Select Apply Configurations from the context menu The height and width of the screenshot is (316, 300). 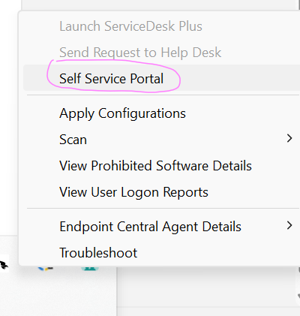point(122,113)
